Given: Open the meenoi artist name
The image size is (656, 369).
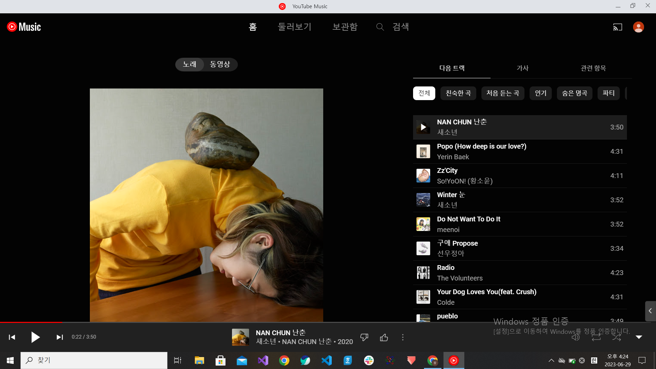Looking at the screenshot, I should pyautogui.click(x=448, y=230).
